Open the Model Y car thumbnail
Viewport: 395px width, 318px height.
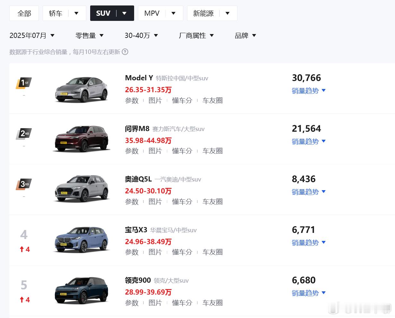click(x=82, y=89)
